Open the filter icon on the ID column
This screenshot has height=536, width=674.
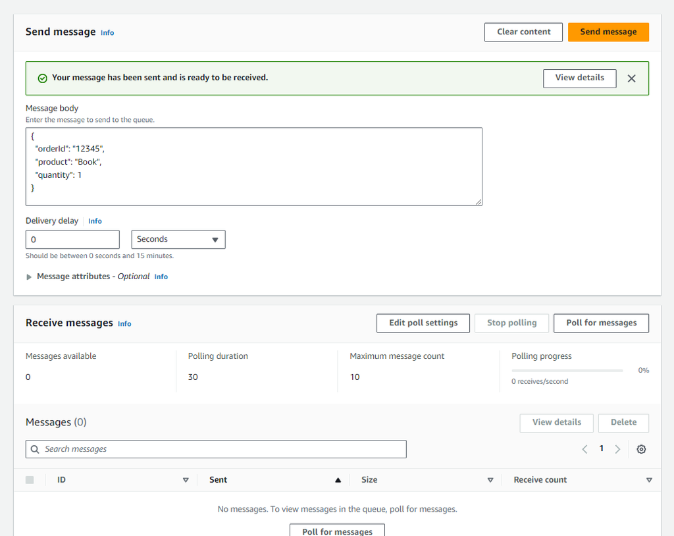(186, 479)
